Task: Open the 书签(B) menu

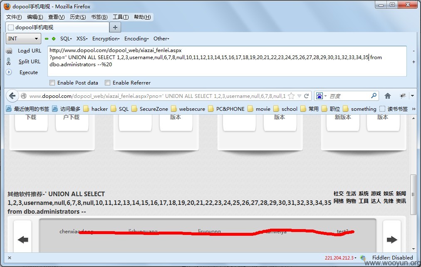Action: click(x=99, y=17)
